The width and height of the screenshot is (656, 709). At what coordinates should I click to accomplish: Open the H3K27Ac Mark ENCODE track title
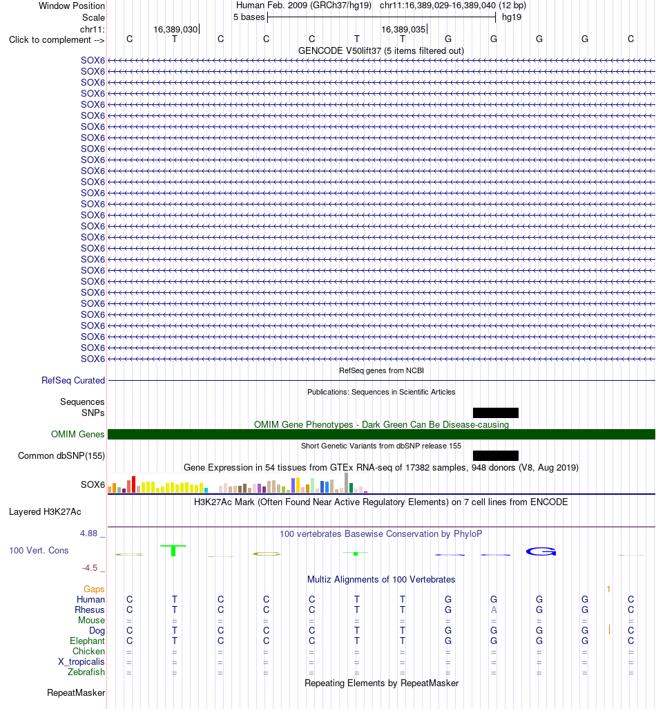click(381, 502)
